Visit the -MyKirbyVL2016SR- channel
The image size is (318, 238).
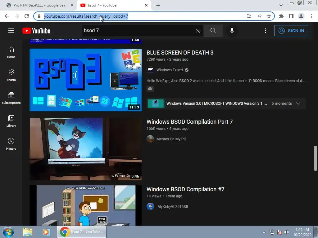pos(173,207)
